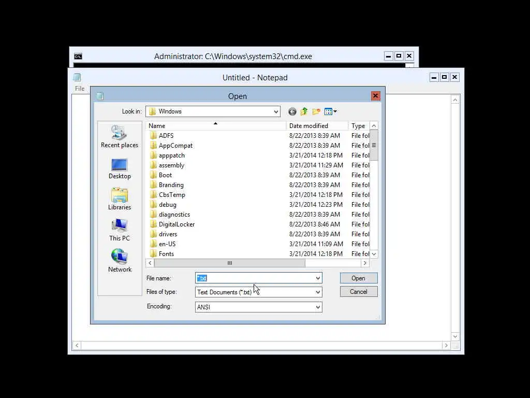Sort by the Type column header

tap(359, 125)
